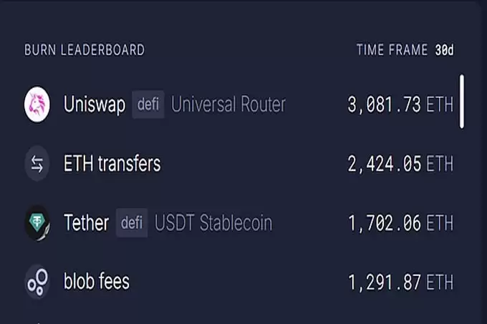Click the Universal Router description text
The width and height of the screenshot is (487, 324).
point(228,104)
